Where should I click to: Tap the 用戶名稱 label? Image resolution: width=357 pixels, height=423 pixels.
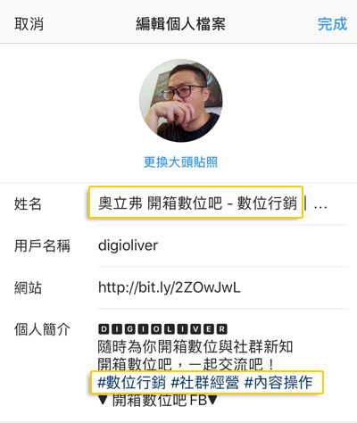42,246
